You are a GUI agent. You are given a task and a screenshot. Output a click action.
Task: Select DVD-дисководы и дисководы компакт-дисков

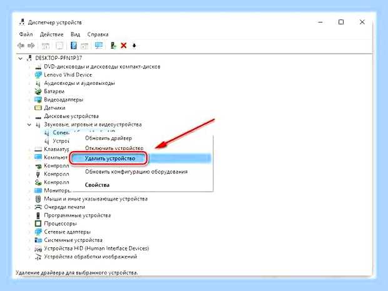pyautogui.click(x=102, y=67)
